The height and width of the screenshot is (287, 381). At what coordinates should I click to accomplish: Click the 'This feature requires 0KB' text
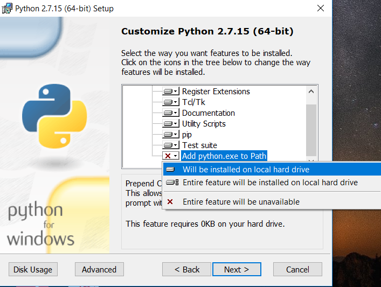(x=205, y=223)
